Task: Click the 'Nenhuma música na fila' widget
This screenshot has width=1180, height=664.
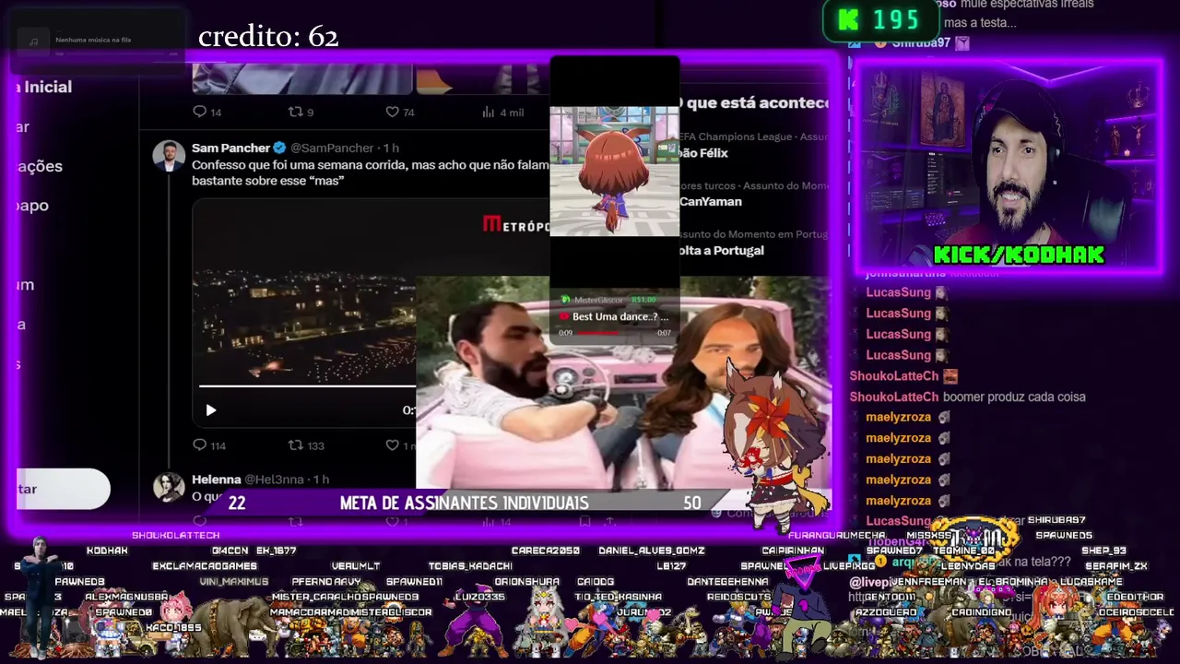Action: click(x=97, y=41)
